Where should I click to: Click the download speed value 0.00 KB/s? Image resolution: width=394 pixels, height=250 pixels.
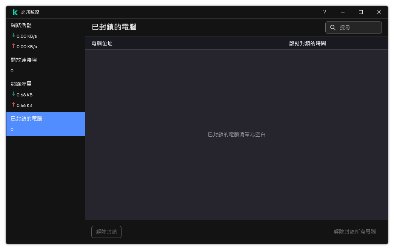pyautogui.click(x=27, y=36)
